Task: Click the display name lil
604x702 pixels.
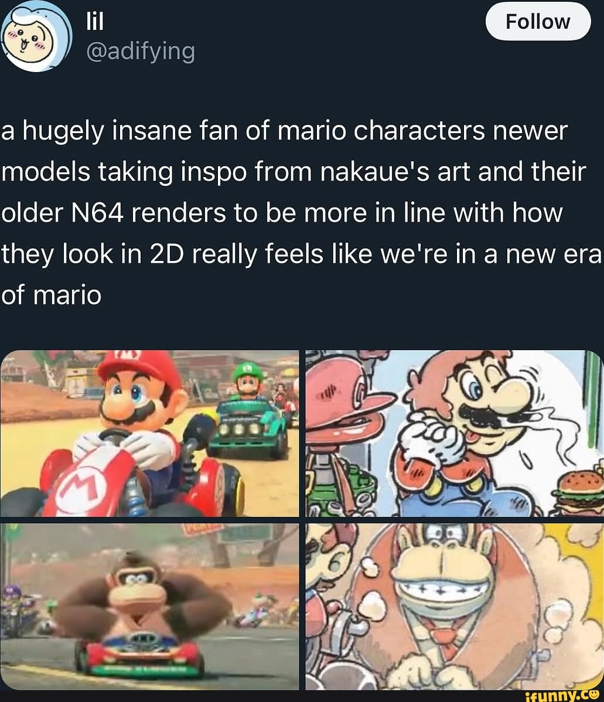Action: coord(94,20)
